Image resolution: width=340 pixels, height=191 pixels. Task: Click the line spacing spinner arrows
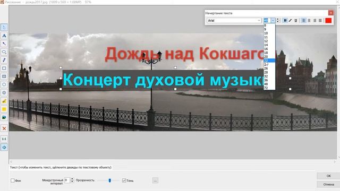[72, 180]
